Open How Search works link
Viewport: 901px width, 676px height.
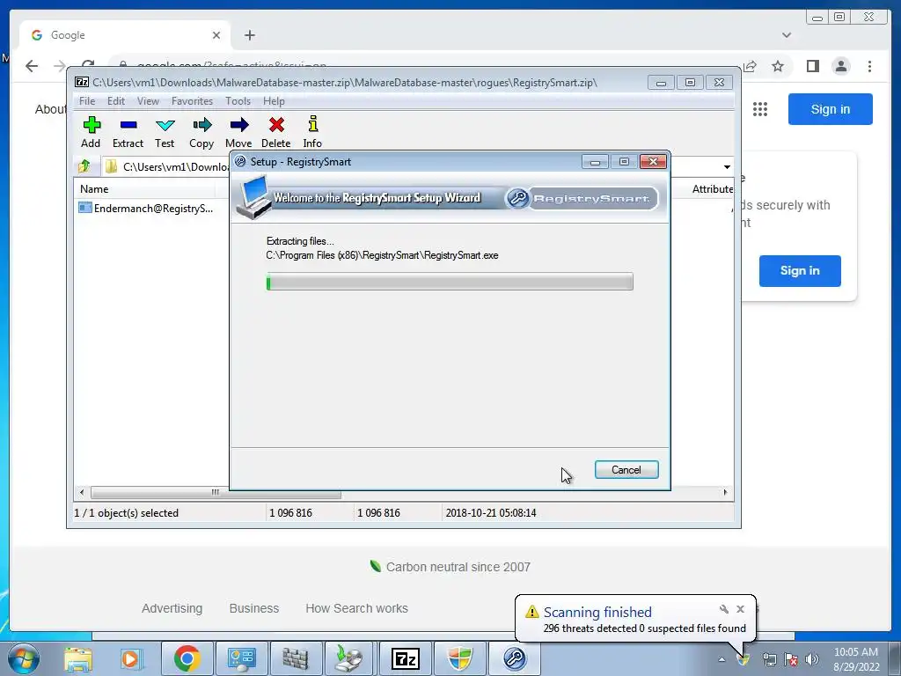pyautogui.click(x=357, y=608)
